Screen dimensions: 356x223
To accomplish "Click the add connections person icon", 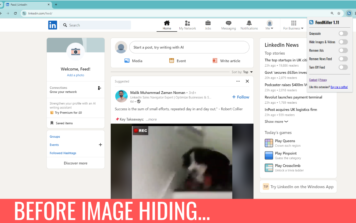I will pyautogui.click(x=100, y=88).
